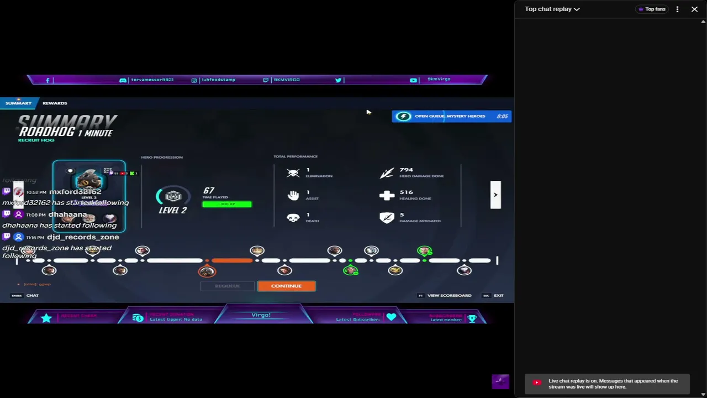Click the Healing Done plus icon
The image size is (707, 398).
[x=387, y=195]
